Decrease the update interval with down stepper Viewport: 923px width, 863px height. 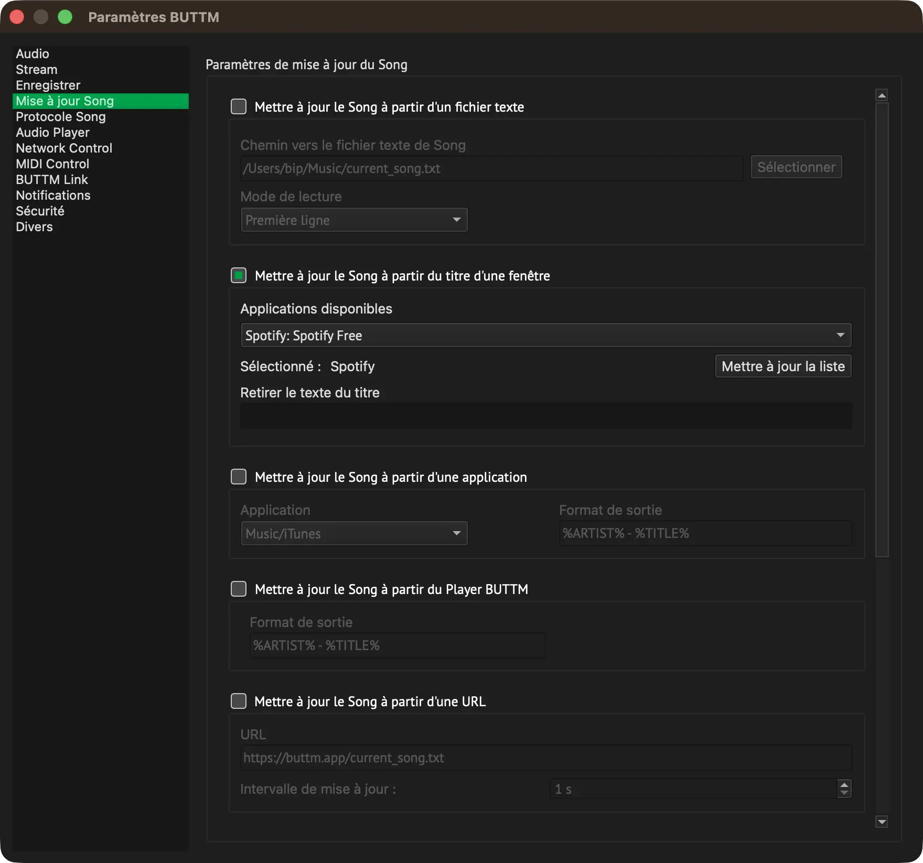pyautogui.click(x=844, y=793)
